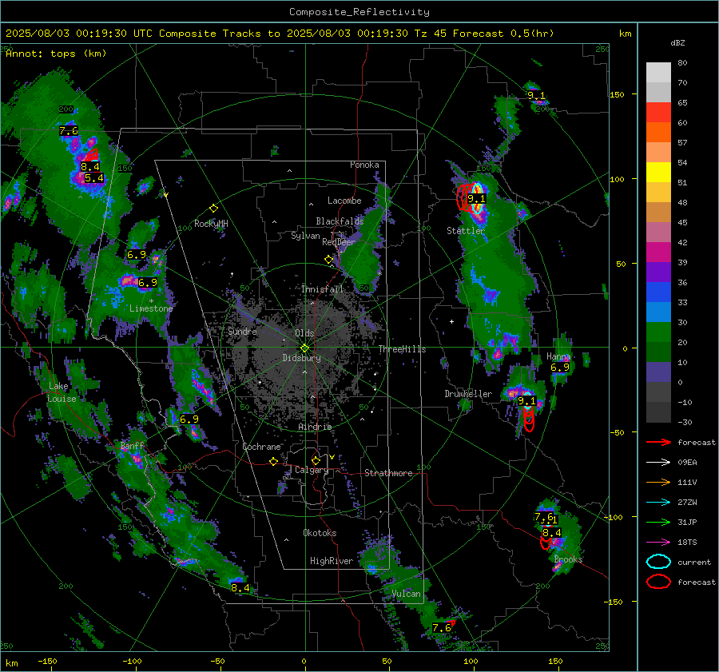Click the Okotoks town label
The width and height of the screenshot is (719, 672).
click(x=320, y=532)
